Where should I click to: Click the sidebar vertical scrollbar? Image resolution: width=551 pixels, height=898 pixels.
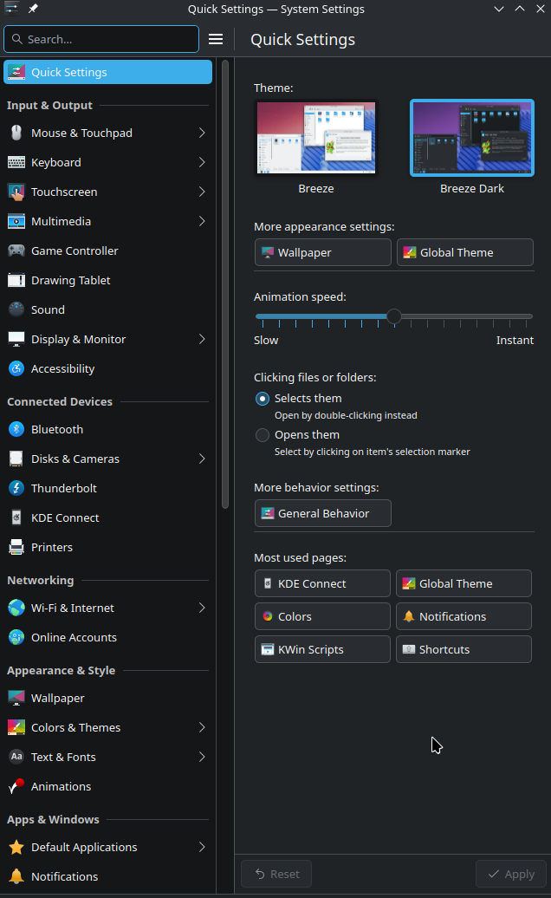[225, 284]
